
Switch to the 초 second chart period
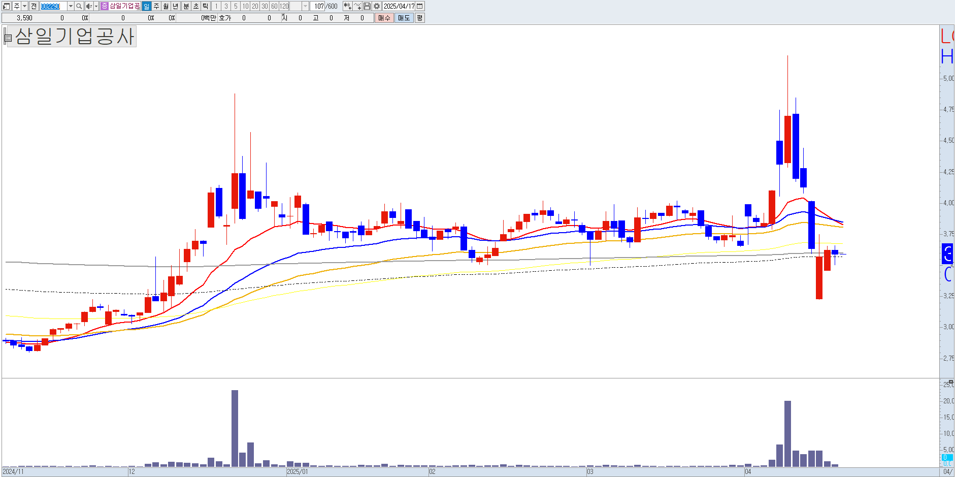click(x=196, y=6)
